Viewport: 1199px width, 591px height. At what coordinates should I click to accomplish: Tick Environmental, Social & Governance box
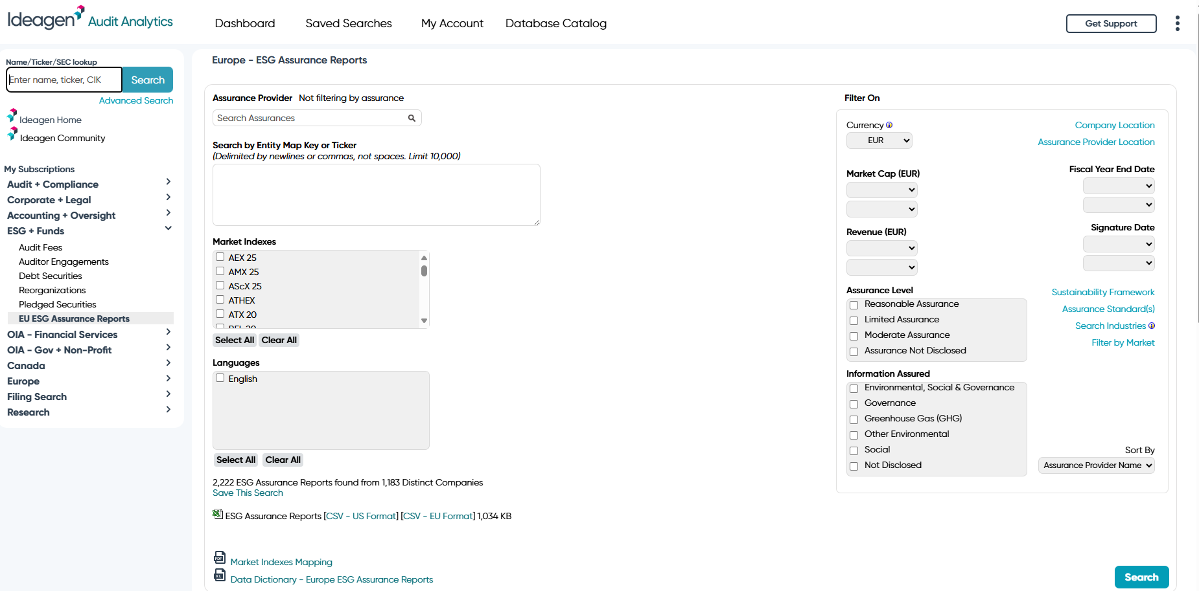pos(854,388)
